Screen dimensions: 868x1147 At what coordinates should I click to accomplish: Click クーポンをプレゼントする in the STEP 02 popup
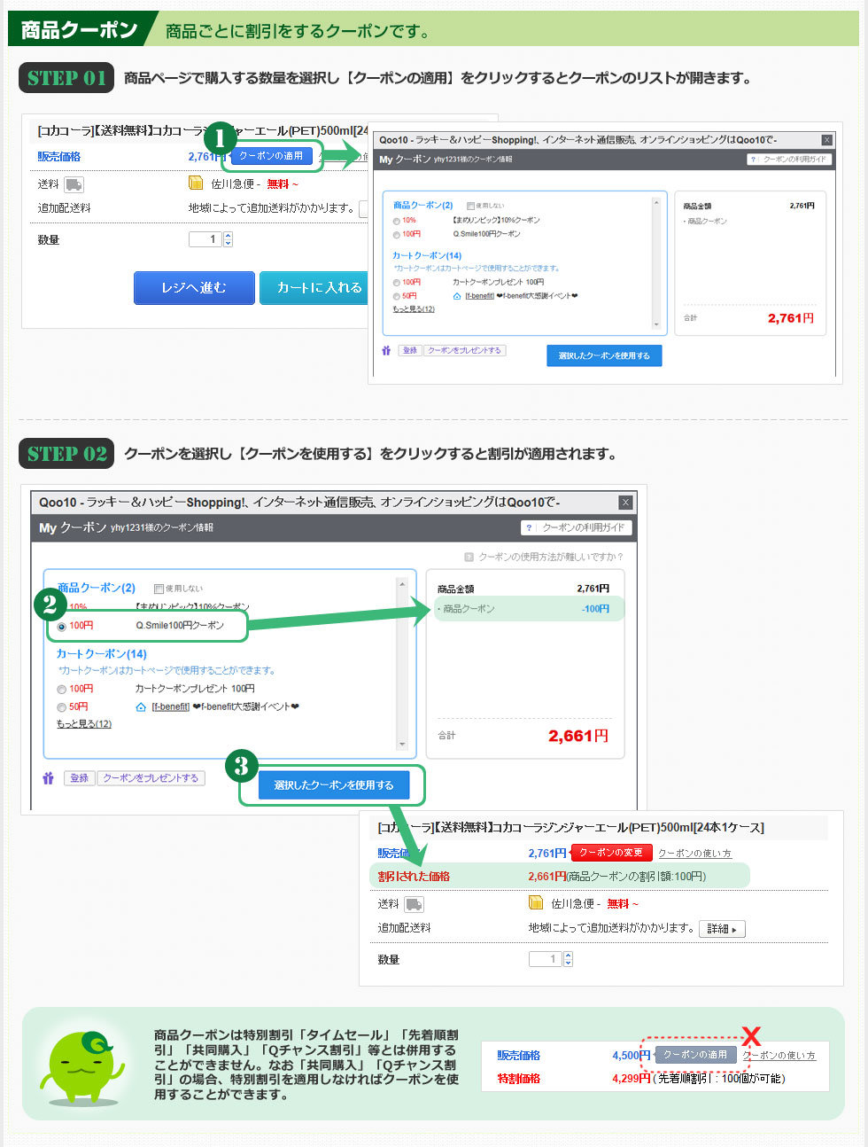tap(151, 778)
